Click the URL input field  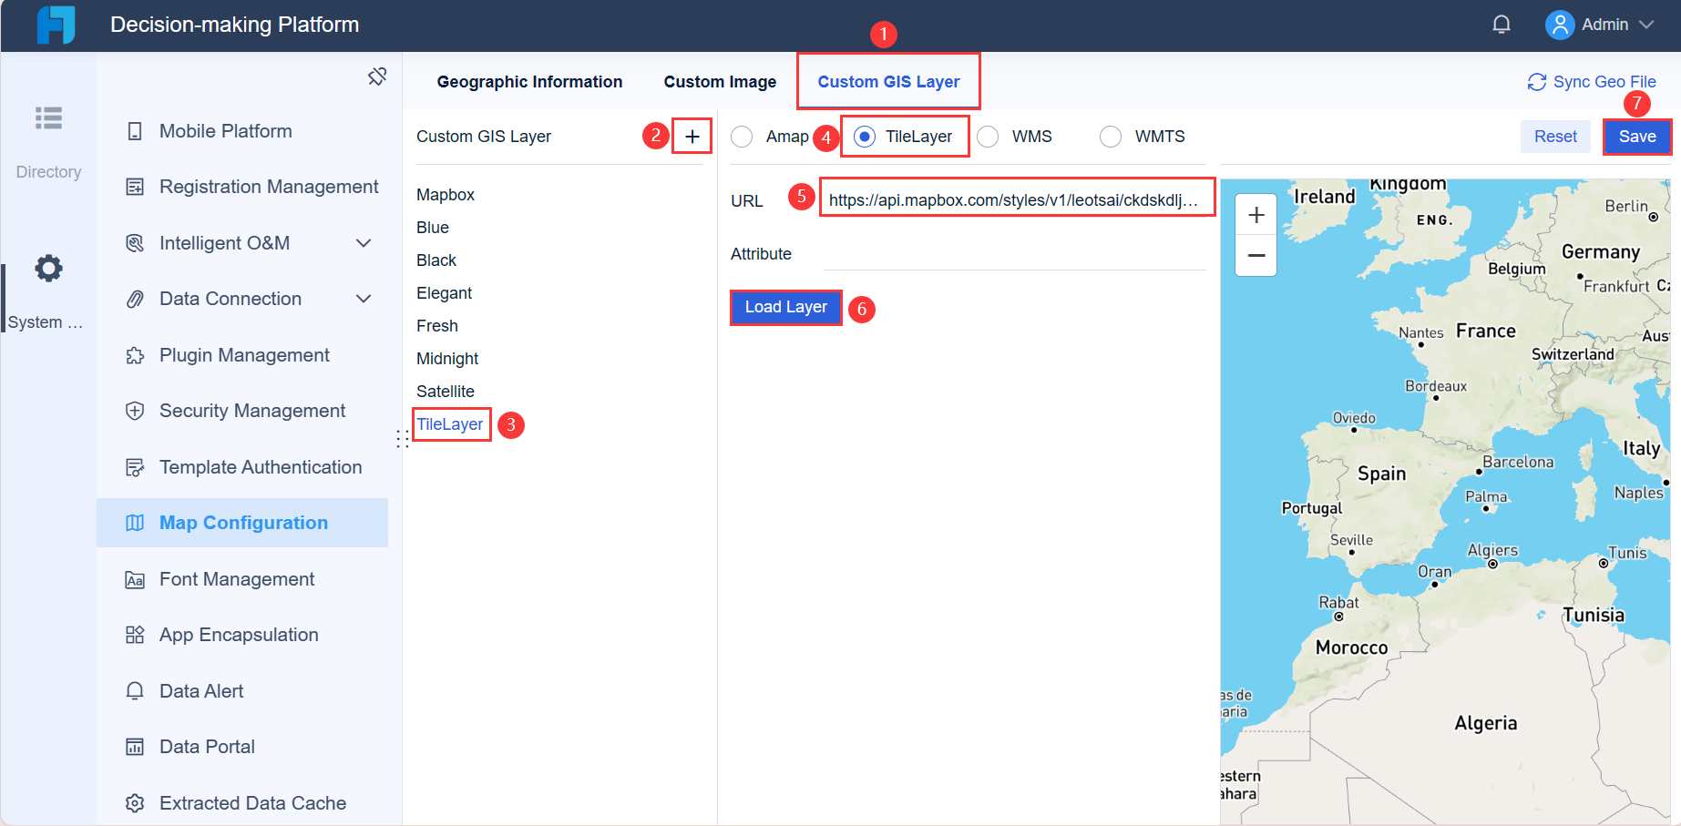tap(1016, 197)
